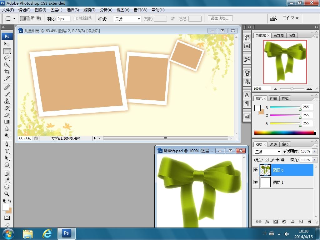This screenshot has width=320, height=240.
Task: Select the Pen tool
Action: coord(7,144)
